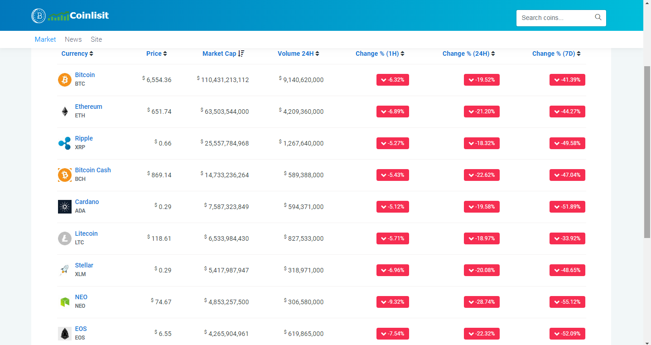Sort table by Market Cap
Screen dimensions: 651x345
pos(223,53)
